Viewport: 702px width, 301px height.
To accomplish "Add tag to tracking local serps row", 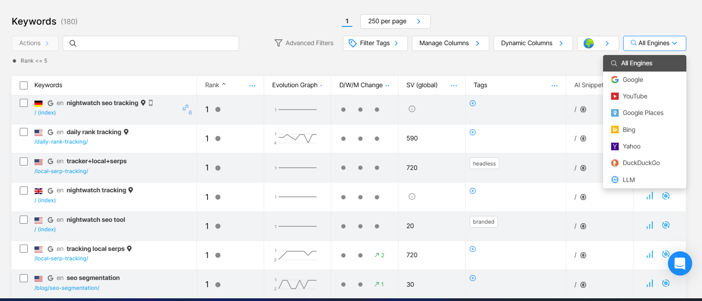I will click(x=472, y=249).
